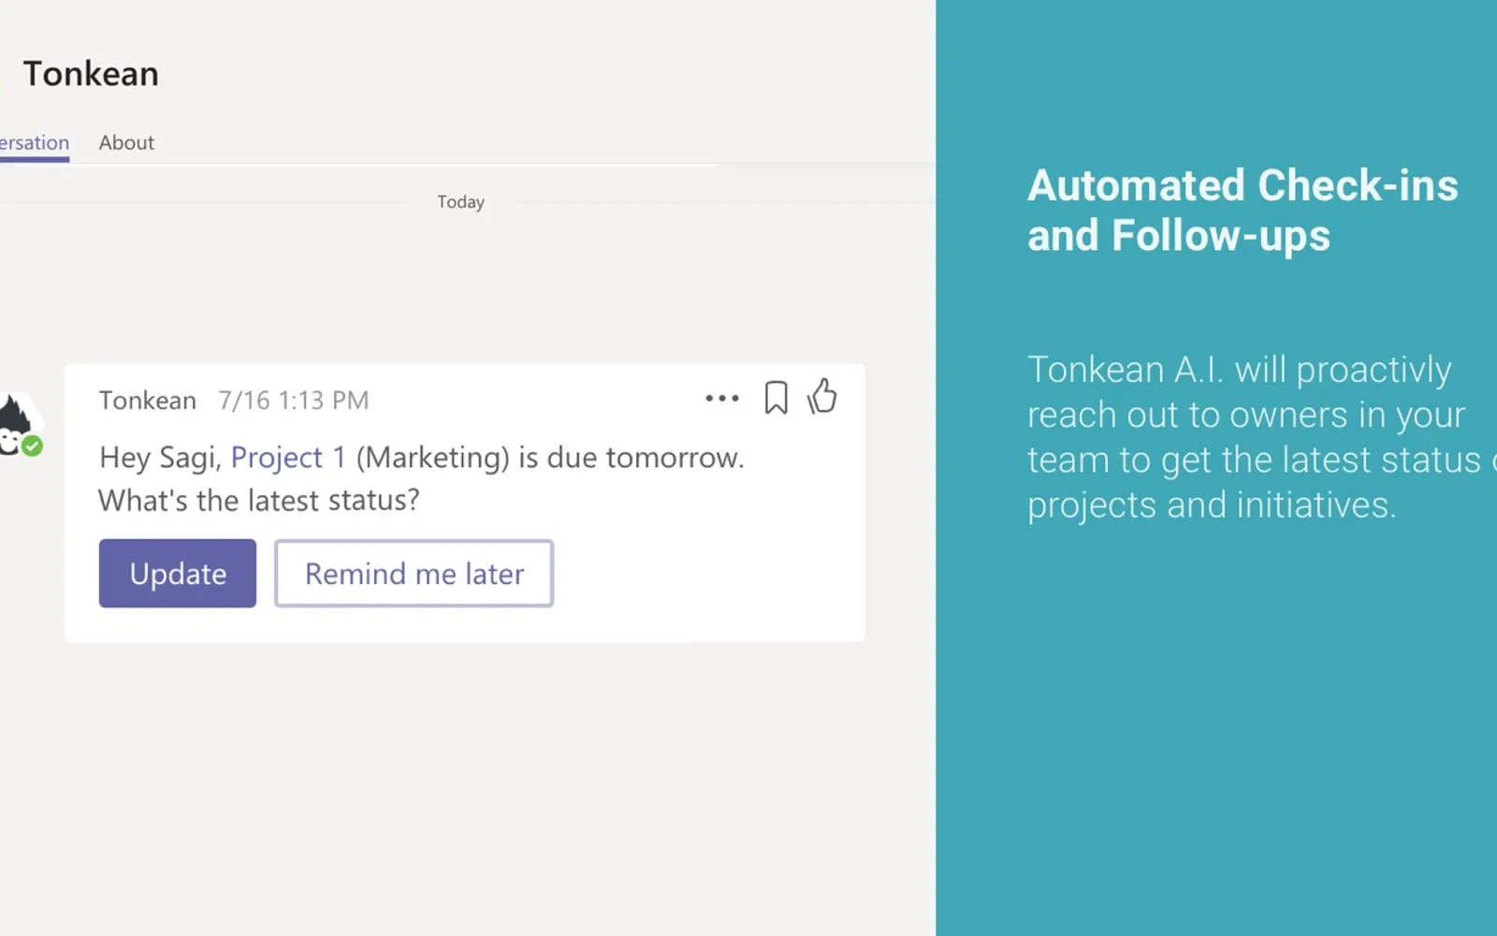Click the Today date separator

click(460, 202)
